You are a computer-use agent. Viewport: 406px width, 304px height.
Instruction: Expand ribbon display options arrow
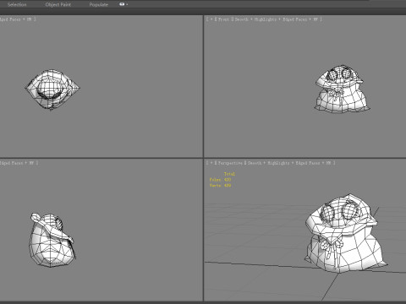127,4
